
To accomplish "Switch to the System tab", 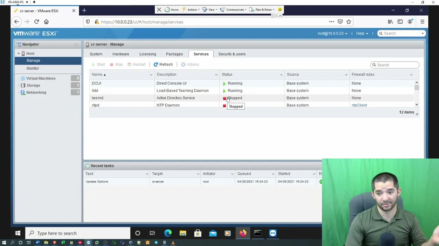I will [96, 54].
